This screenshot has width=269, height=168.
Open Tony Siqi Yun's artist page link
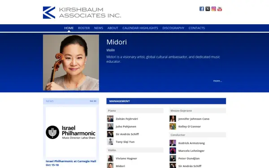pos(125,142)
